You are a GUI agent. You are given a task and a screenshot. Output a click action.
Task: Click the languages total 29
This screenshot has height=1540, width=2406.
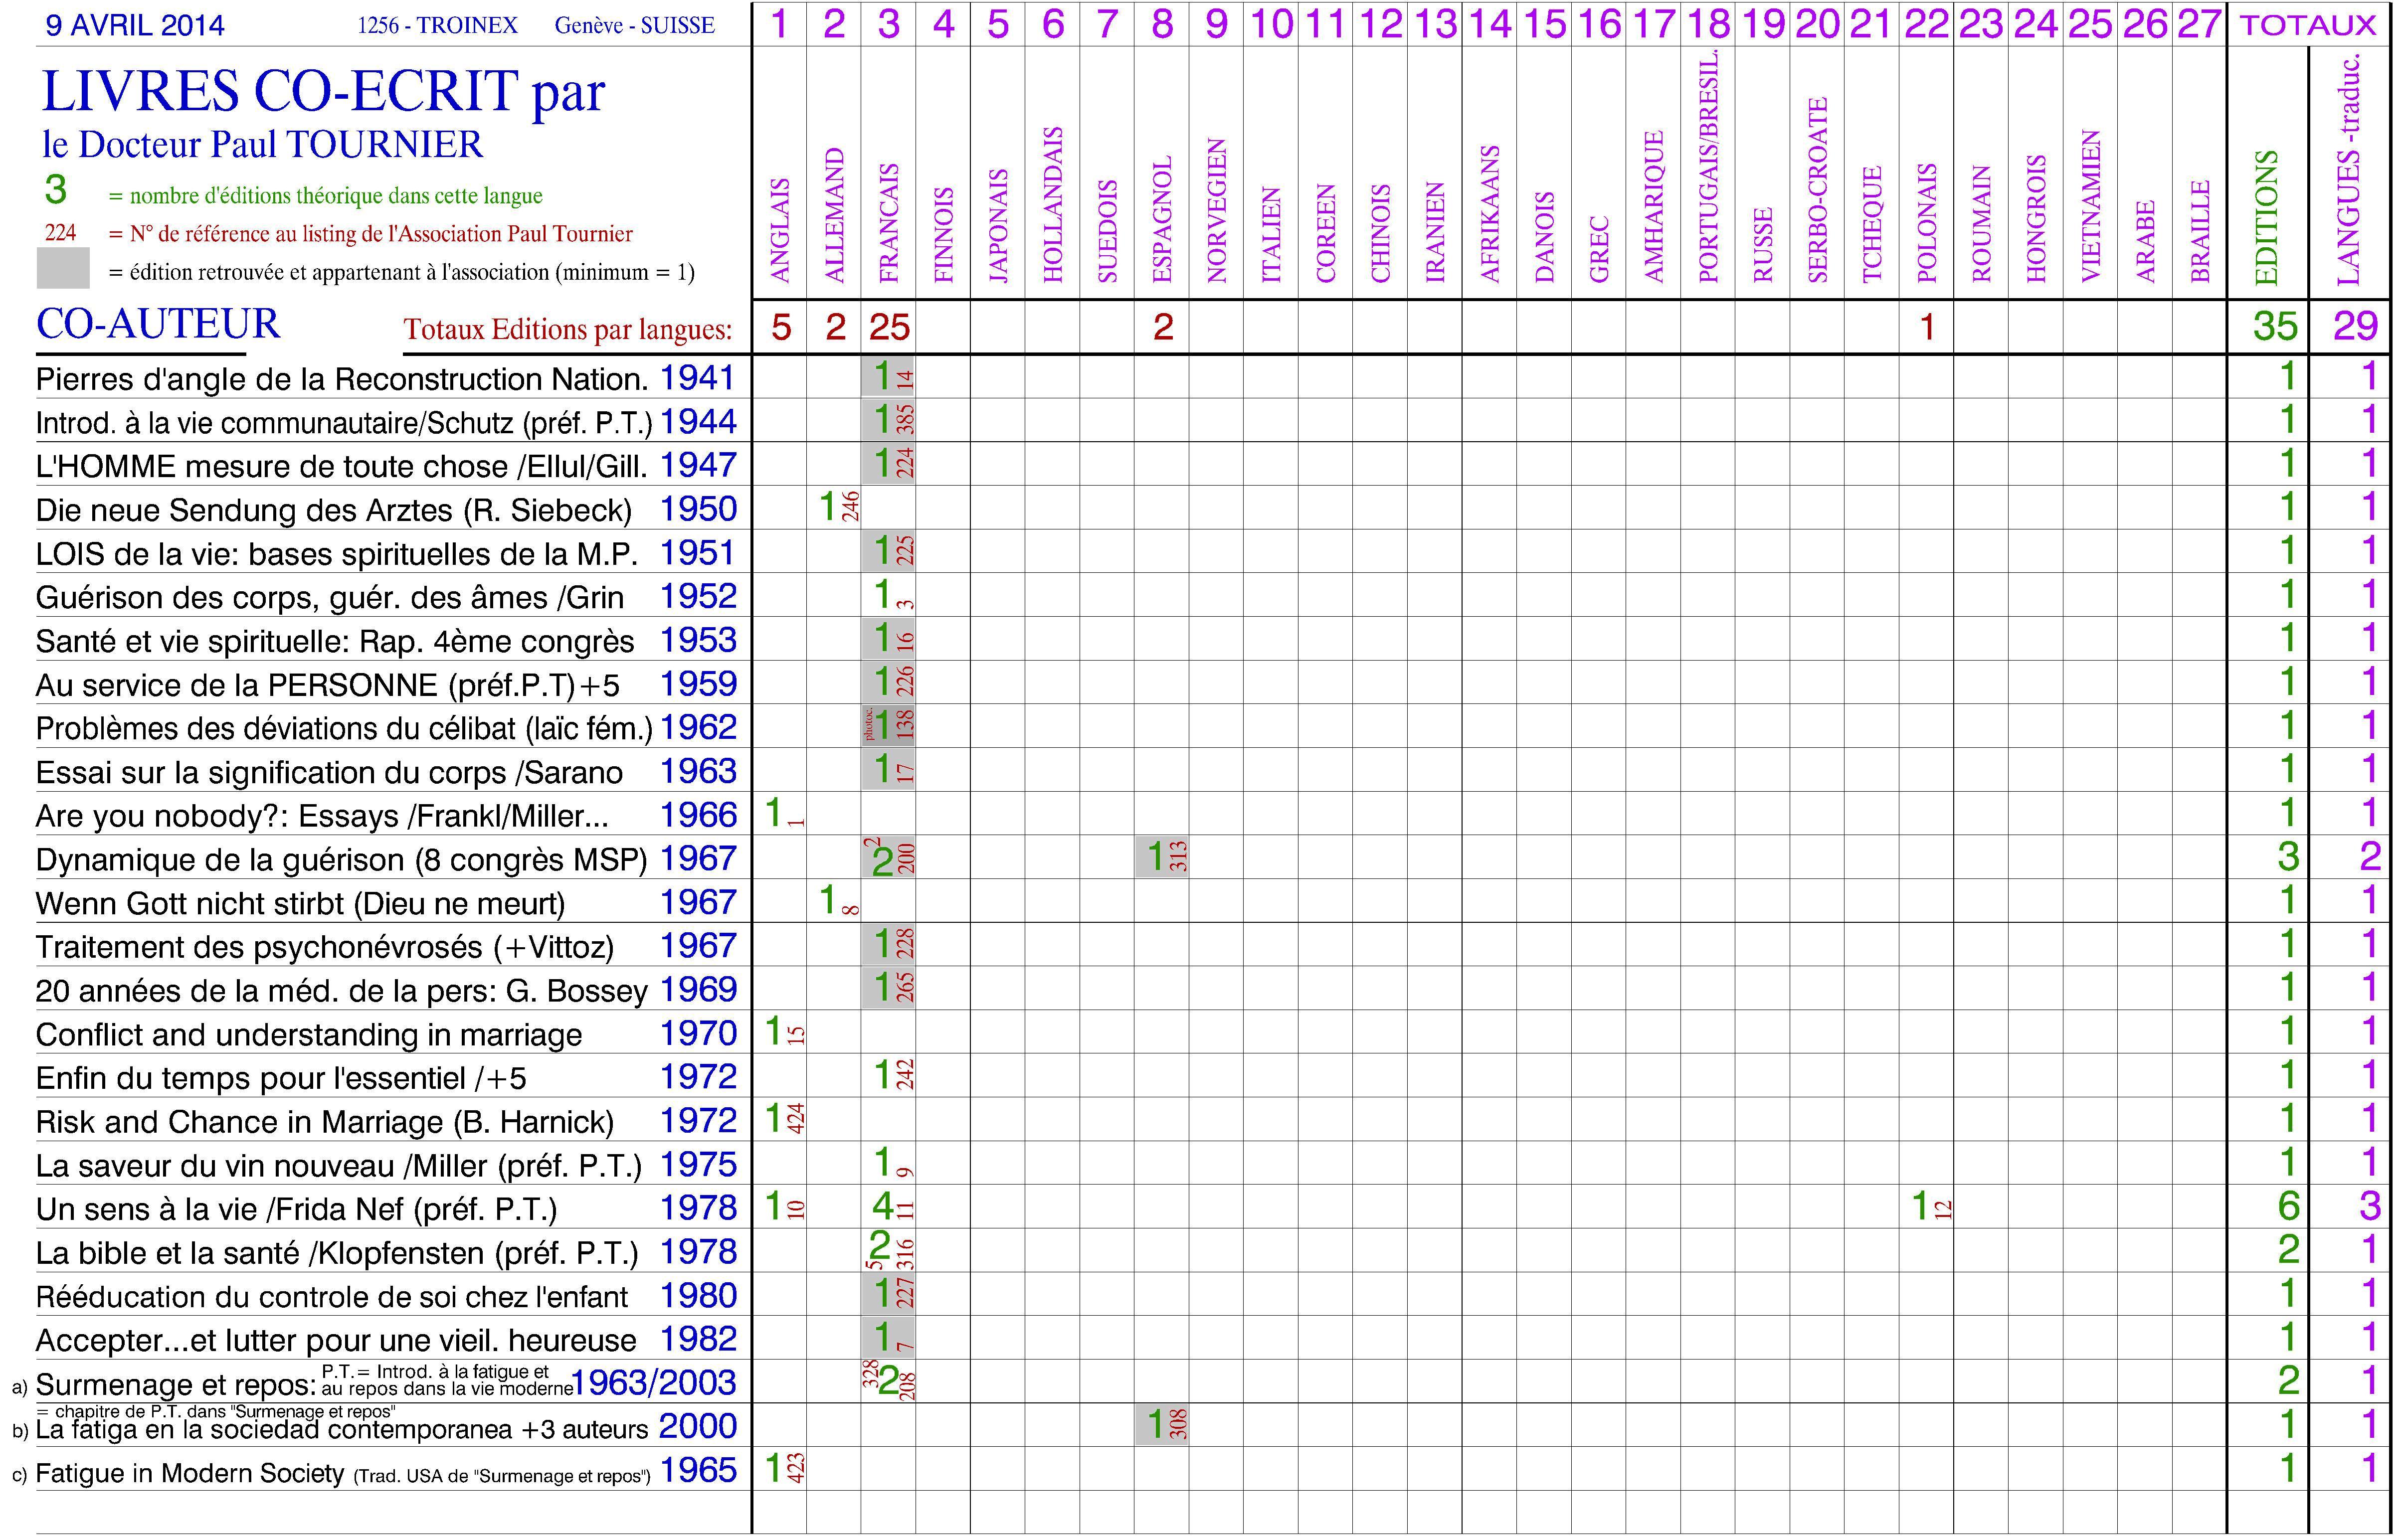pos(2354,327)
